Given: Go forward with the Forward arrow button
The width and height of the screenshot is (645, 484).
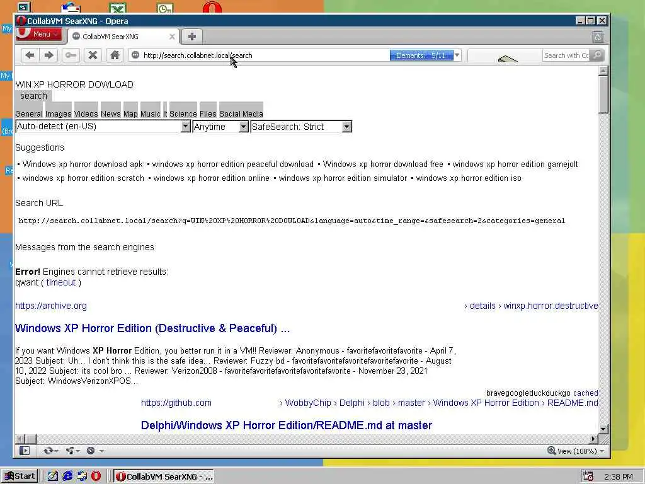Looking at the screenshot, I should coord(49,55).
